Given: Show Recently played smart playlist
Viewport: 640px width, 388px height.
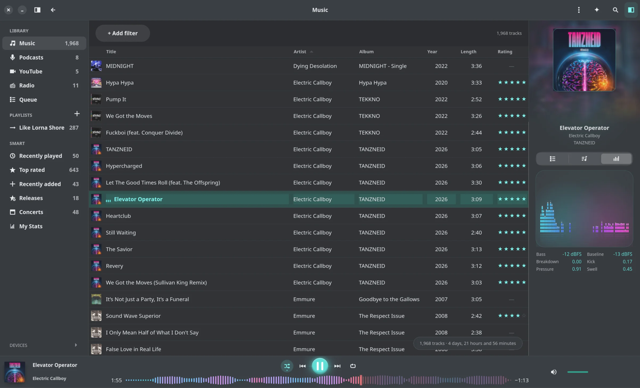Looking at the screenshot, I should tap(44, 156).
